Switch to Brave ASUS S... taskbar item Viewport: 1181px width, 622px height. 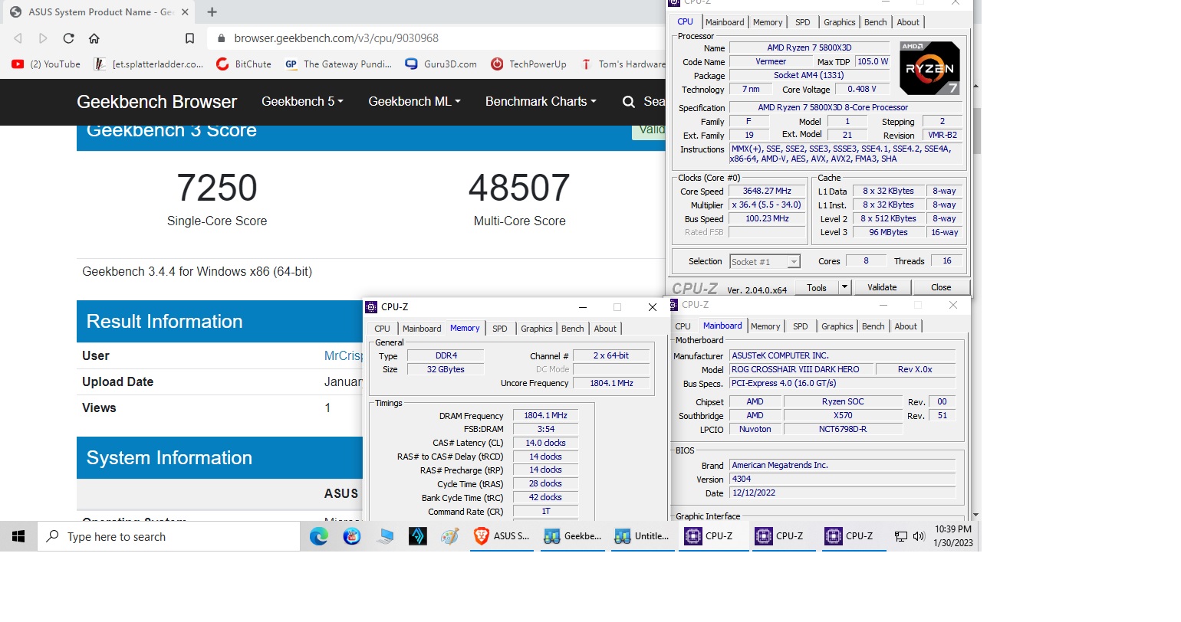click(x=502, y=536)
